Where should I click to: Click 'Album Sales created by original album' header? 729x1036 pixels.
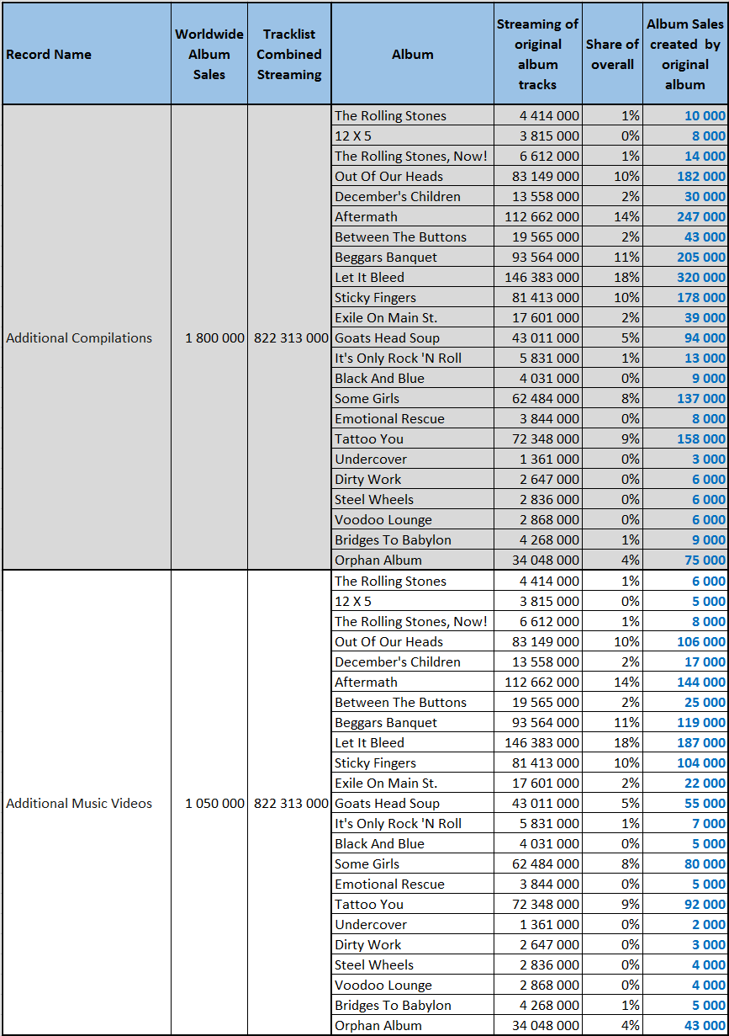[685, 54]
